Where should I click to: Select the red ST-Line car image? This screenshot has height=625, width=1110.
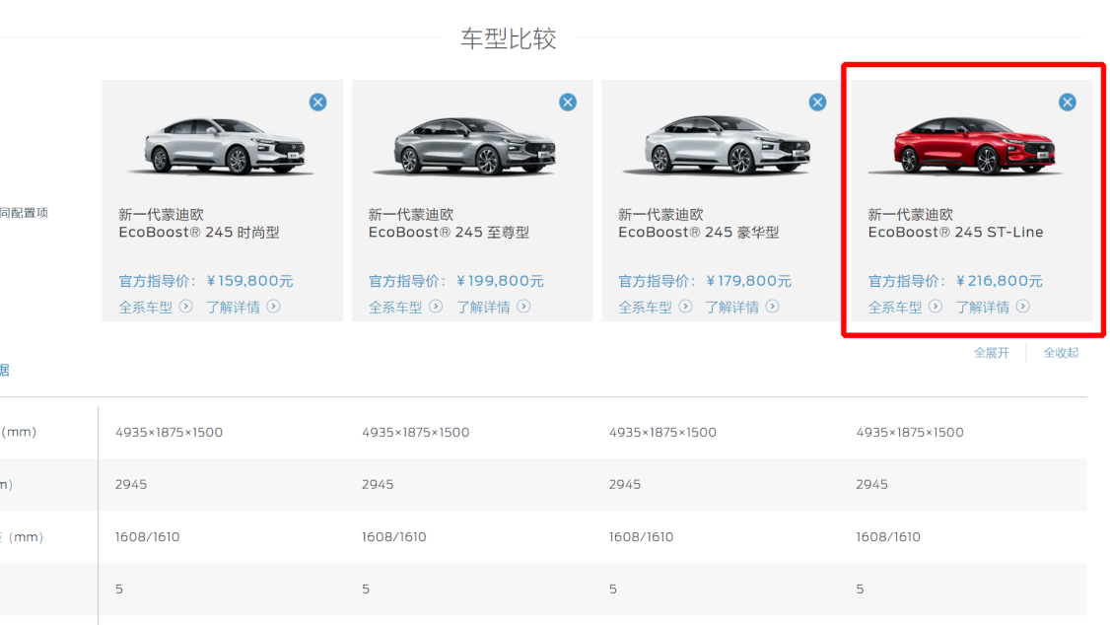[966, 146]
